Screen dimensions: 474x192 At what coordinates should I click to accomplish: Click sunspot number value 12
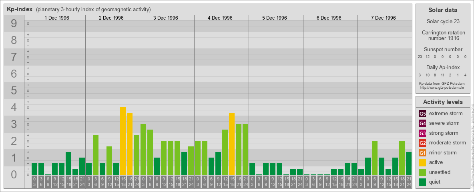pos(428,57)
